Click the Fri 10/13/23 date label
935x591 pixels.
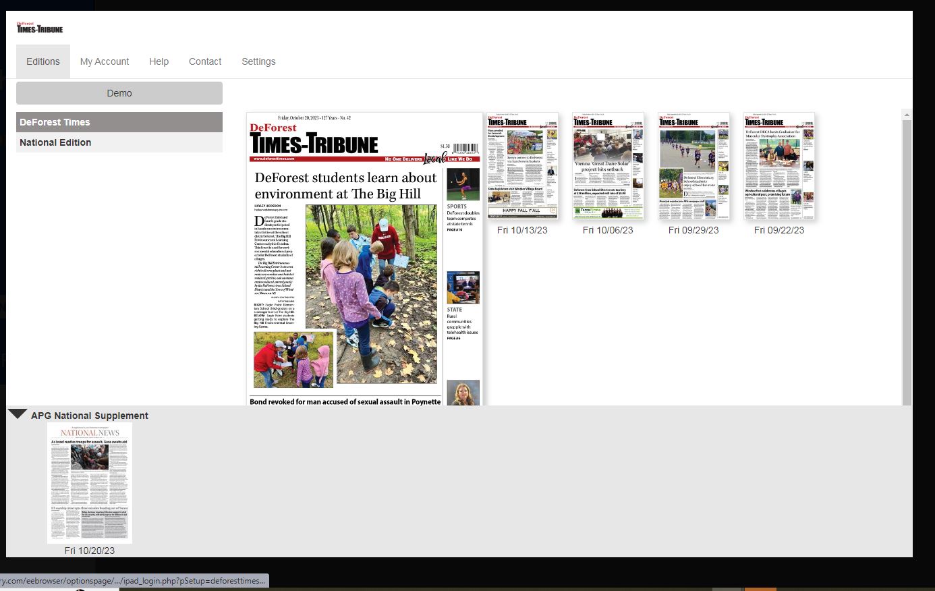tap(522, 230)
